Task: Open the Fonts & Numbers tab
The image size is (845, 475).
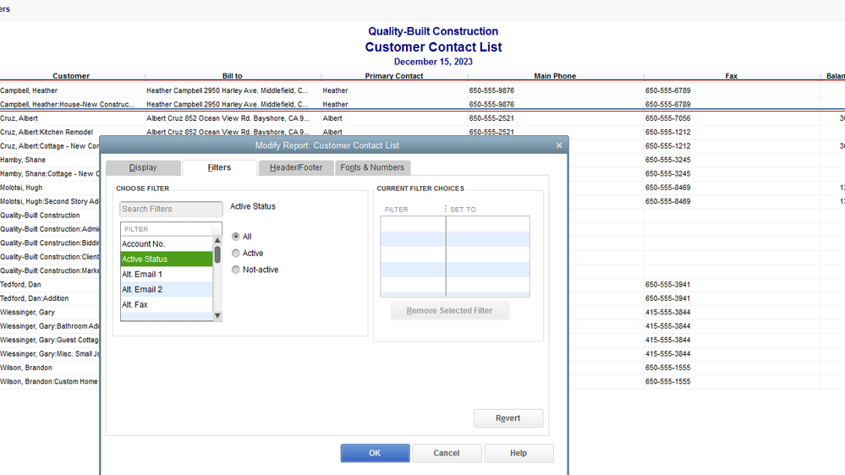Action: [x=372, y=167]
